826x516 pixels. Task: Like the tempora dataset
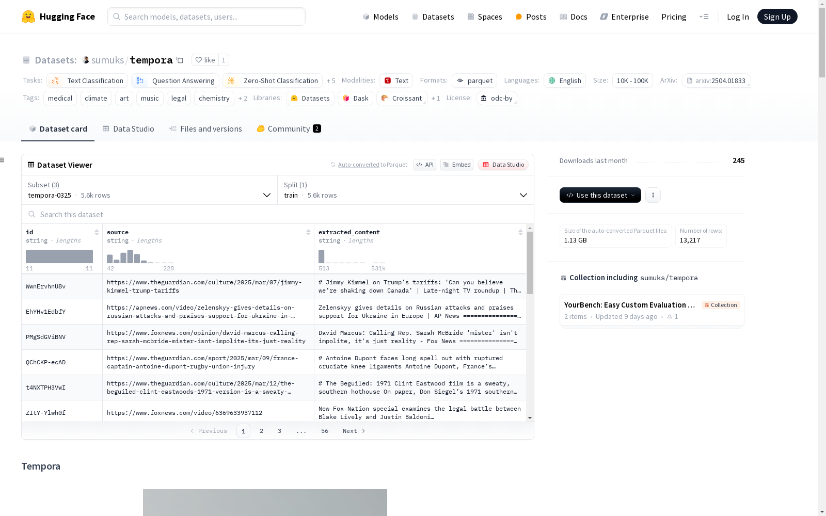(x=205, y=60)
